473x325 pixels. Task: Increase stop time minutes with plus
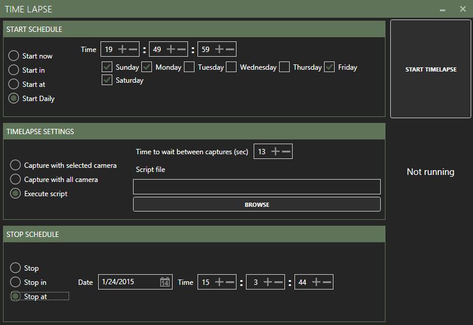pyautogui.click(x=268, y=282)
